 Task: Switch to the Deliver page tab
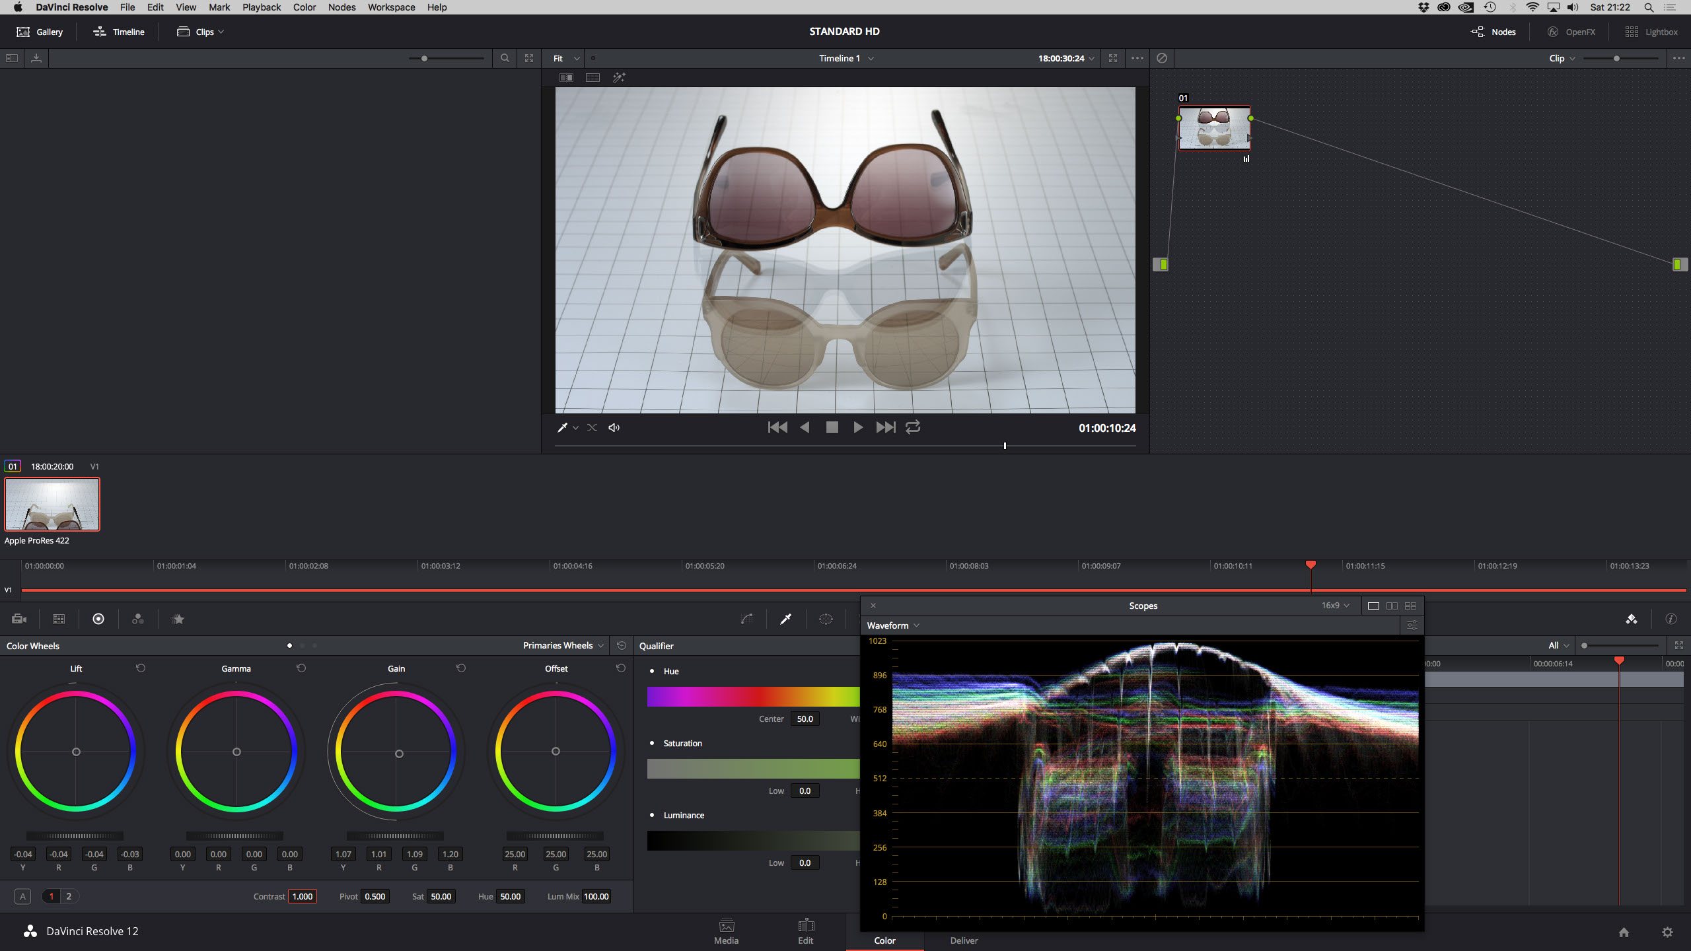(964, 940)
